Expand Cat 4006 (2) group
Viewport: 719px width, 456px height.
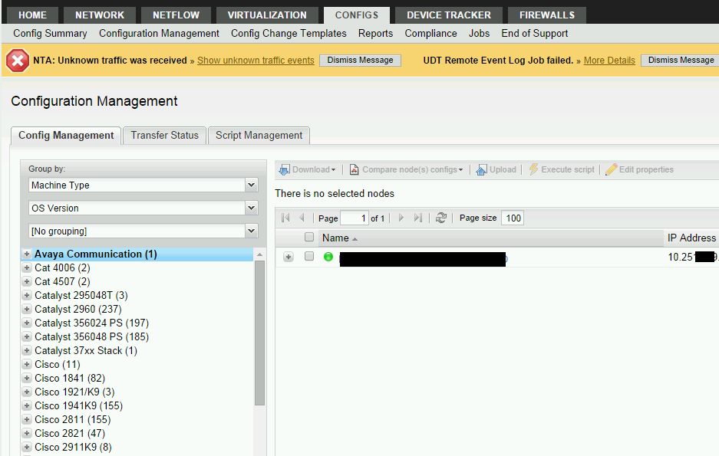(27, 267)
